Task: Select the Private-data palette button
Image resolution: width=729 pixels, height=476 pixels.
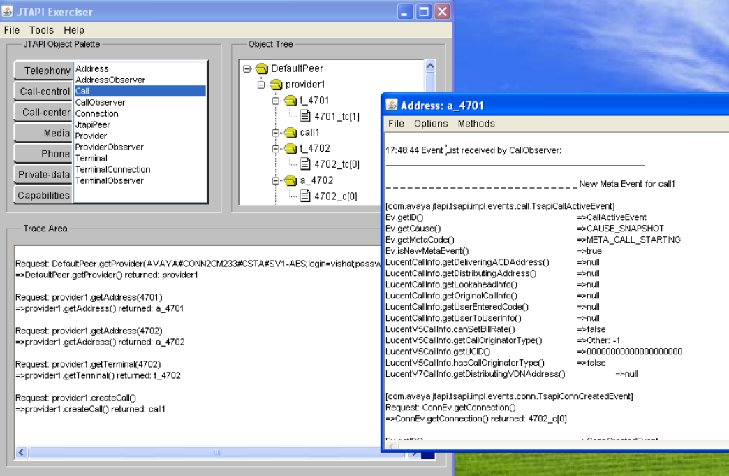Action: pyautogui.click(x=44, y=175)
